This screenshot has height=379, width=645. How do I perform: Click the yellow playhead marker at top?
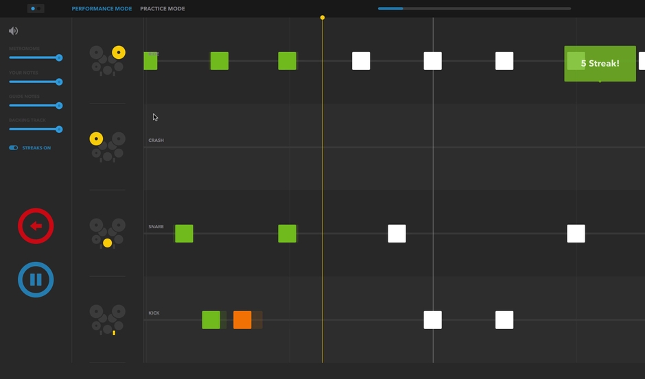tap(322, 17)
